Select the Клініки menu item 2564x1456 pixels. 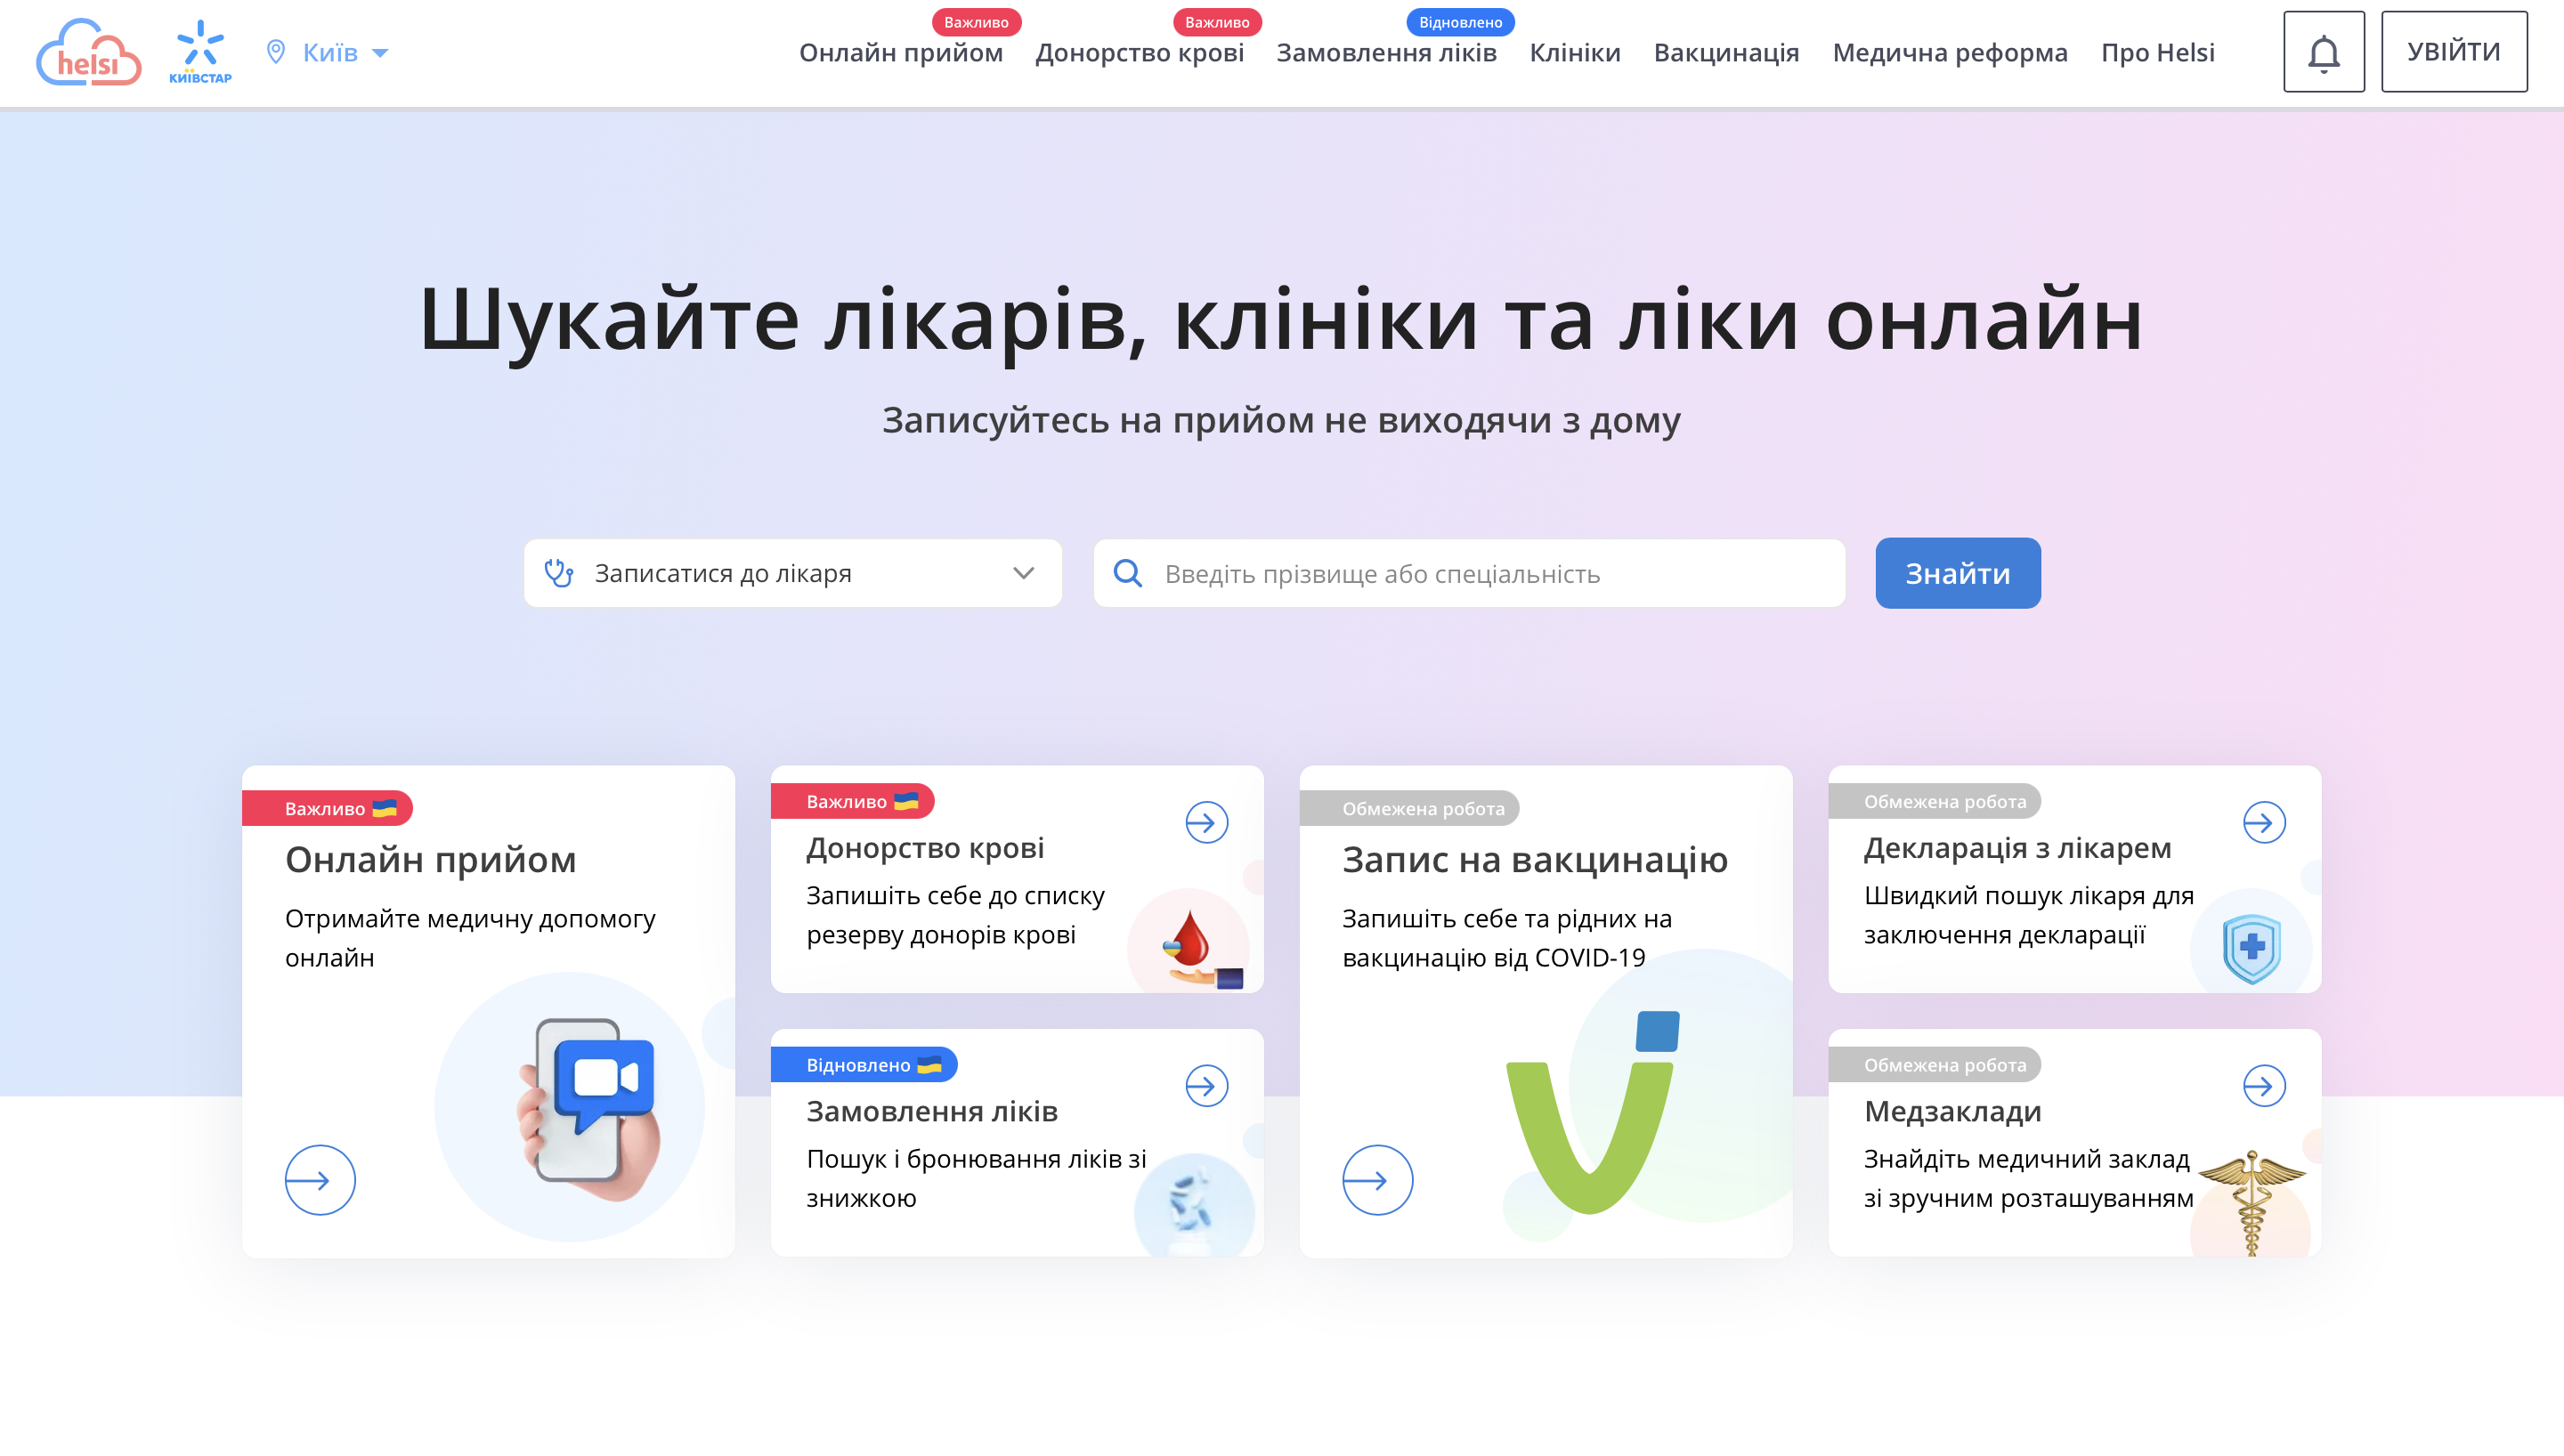pyautogui.click(x=1572, y=53)
